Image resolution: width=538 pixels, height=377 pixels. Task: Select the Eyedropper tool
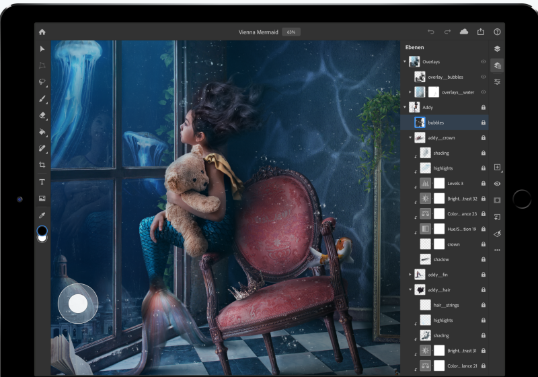pyautogui.click(x=42, y=215)
